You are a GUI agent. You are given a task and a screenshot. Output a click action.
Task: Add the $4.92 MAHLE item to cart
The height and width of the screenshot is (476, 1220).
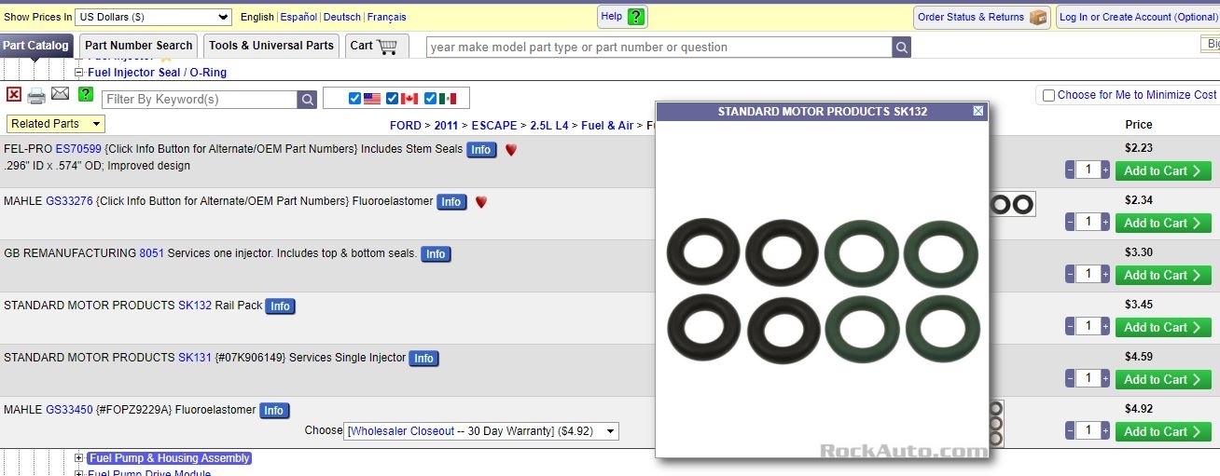(x=1163, y=431)
